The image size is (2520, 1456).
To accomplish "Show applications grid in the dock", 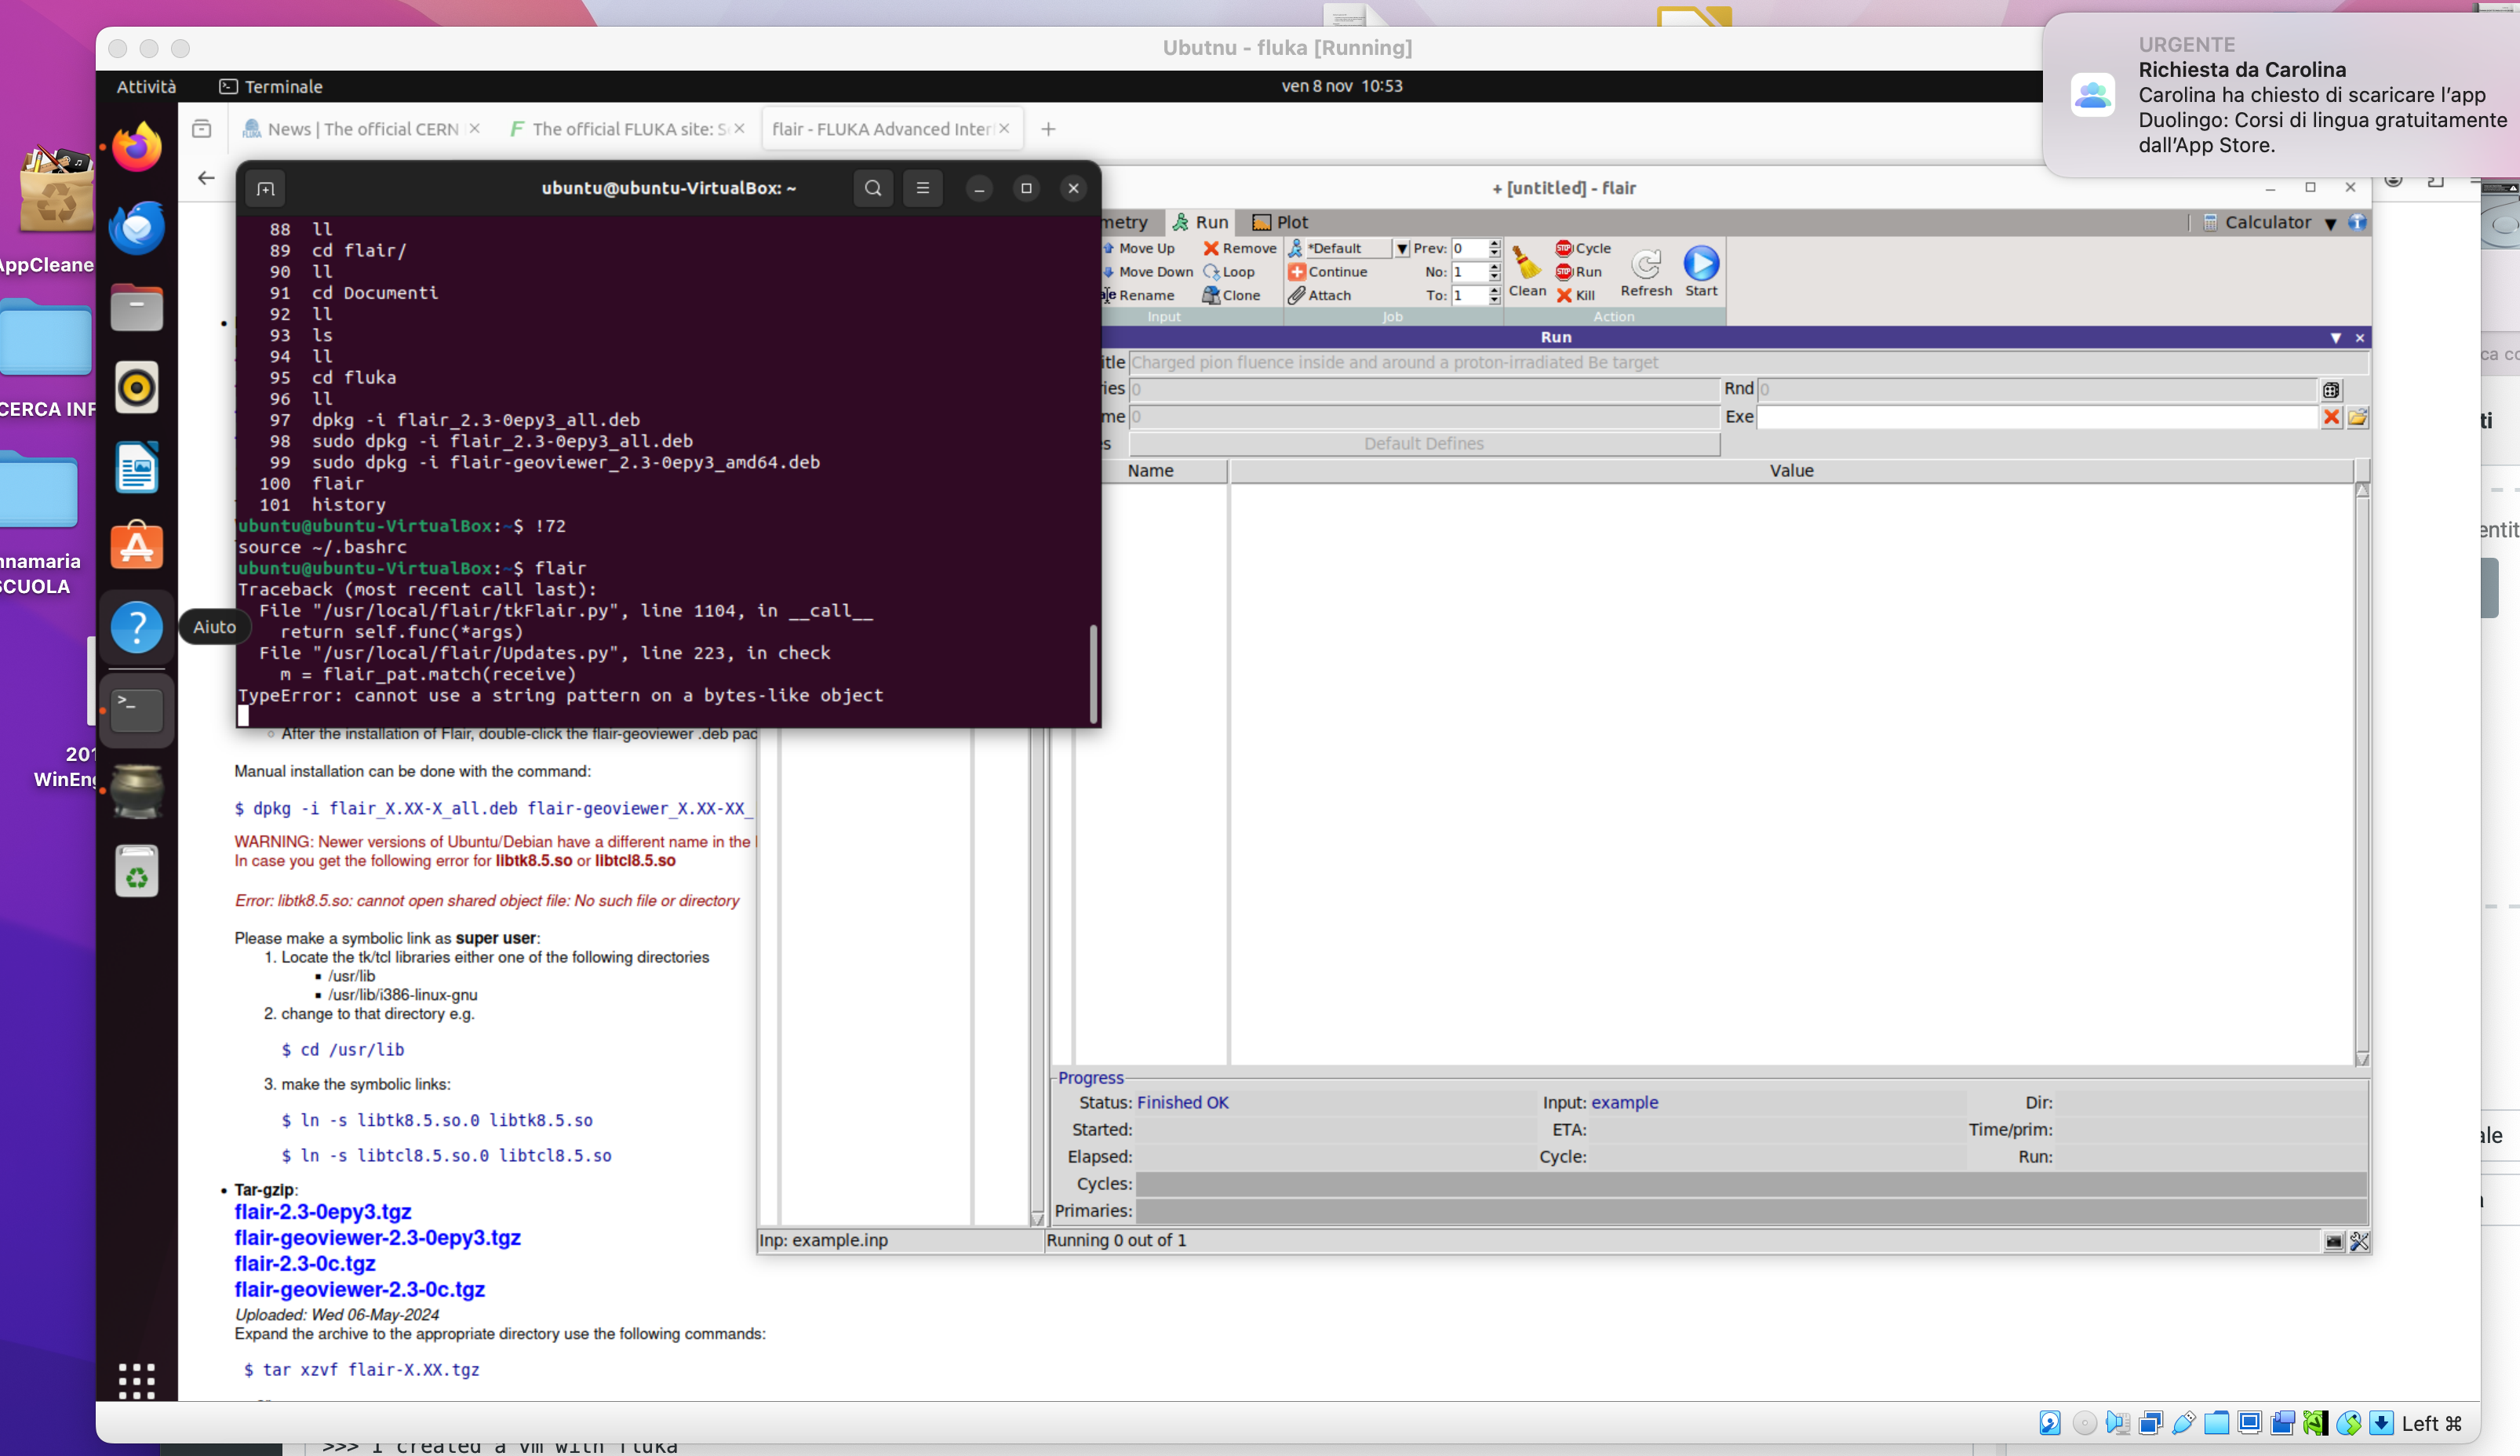I will tap(137, 1381).
